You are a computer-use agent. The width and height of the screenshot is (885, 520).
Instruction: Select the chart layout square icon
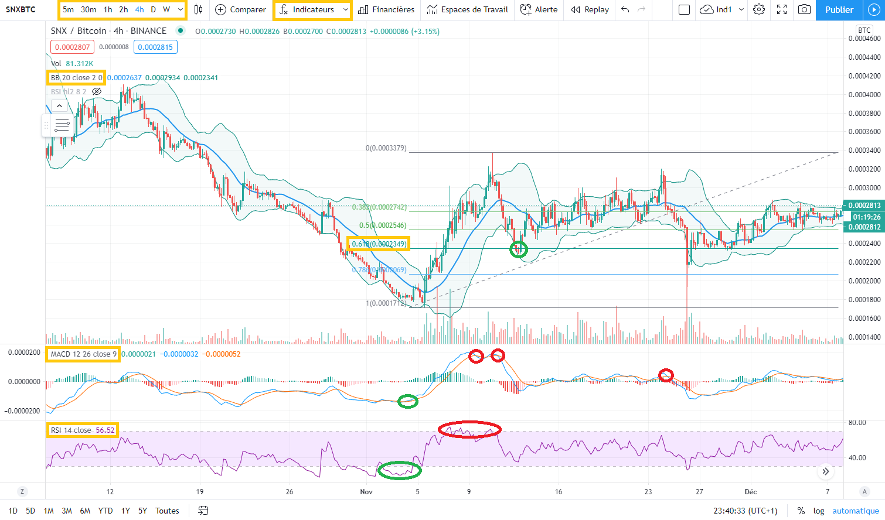click(684, 9)
